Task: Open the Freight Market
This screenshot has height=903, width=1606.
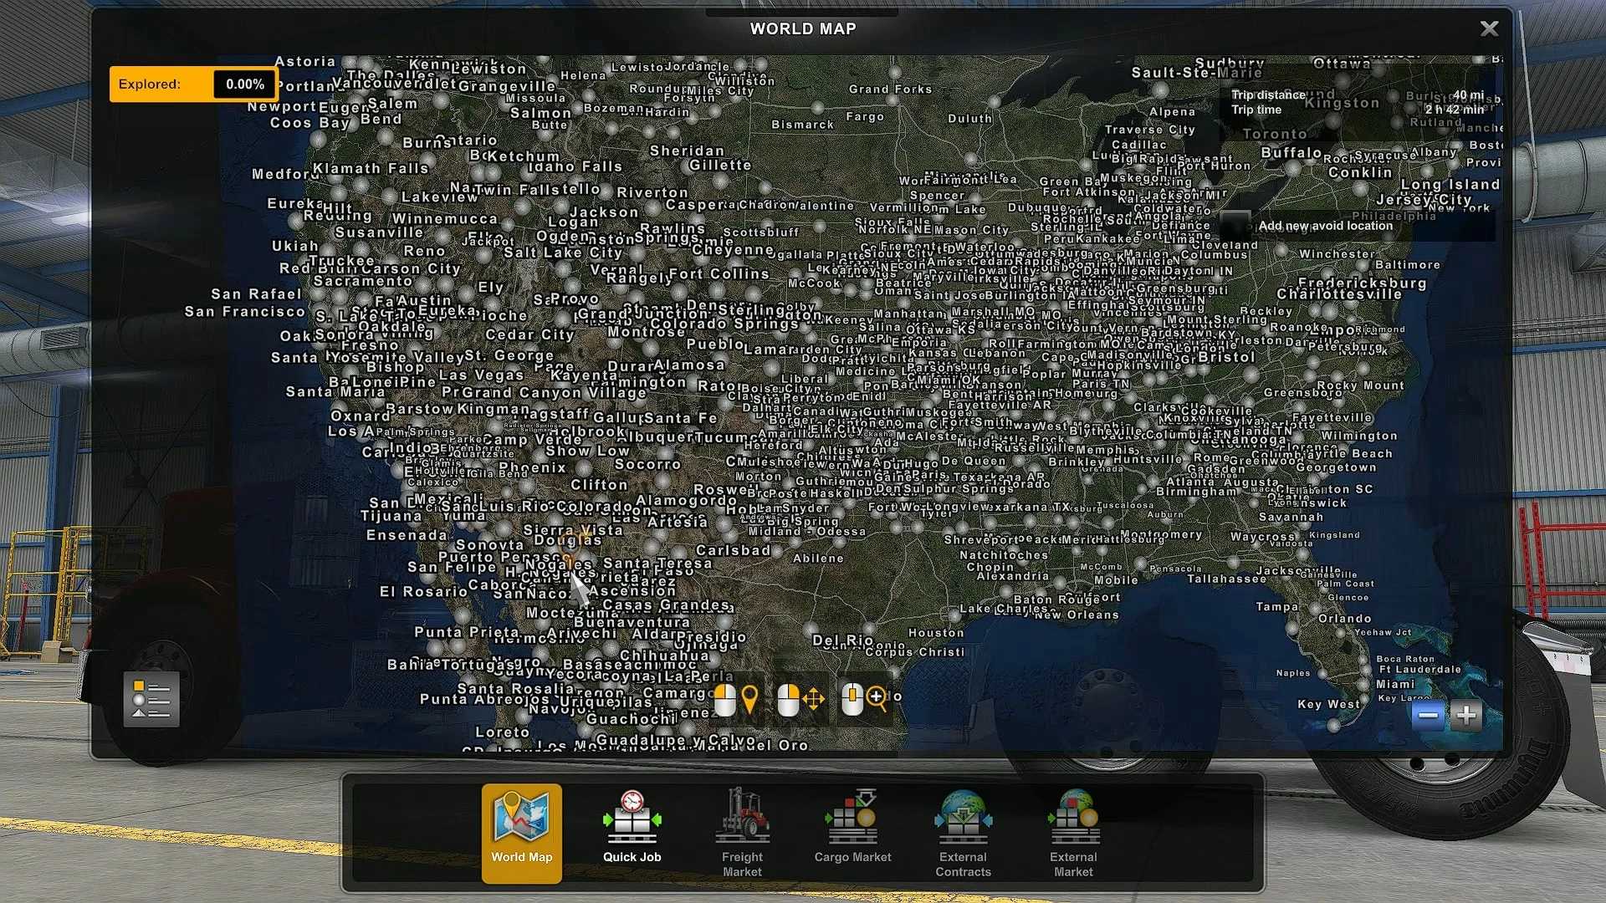Action: pos(742,832)
